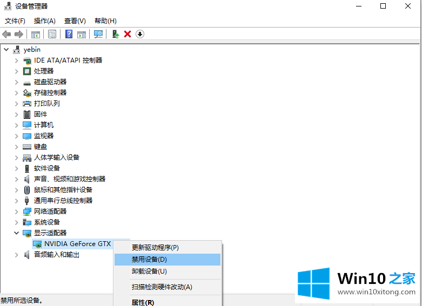Image resolution: width=422 pixels, height=306 pixels.
Task: Expand the 音频输入和输出 category
Action: pyautogui.click(x=17, y=255)
